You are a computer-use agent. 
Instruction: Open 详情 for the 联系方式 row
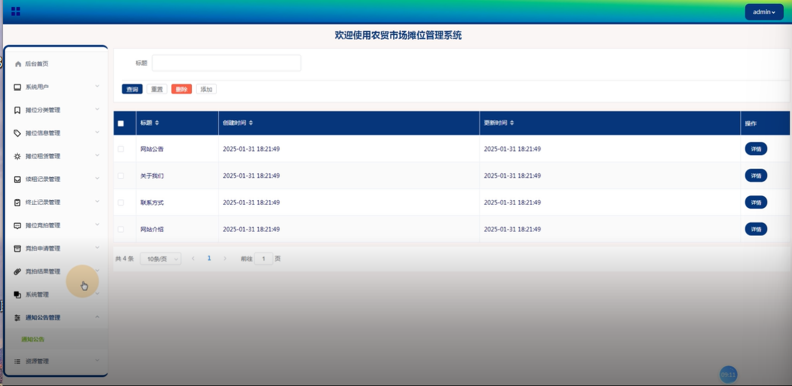(x=756, y=203)
